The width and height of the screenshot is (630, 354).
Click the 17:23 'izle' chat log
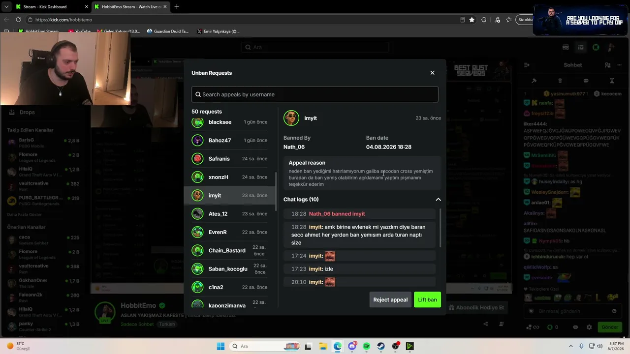360,269
